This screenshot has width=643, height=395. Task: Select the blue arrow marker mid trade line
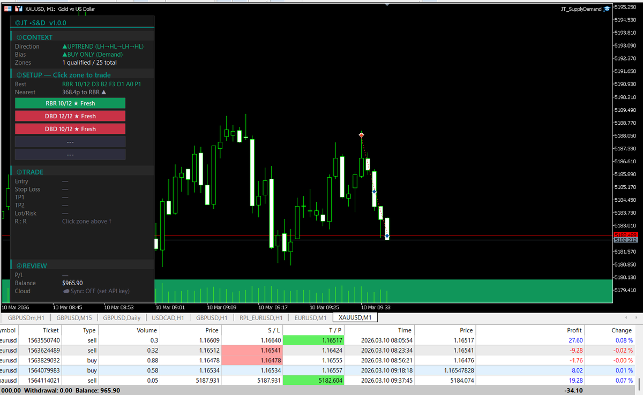click(374, 191)
